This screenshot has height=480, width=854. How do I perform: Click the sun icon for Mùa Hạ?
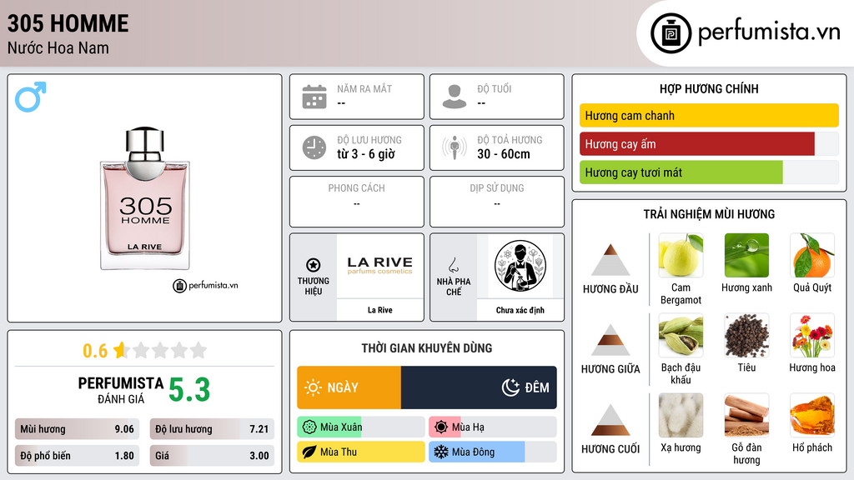coord(441,427)
